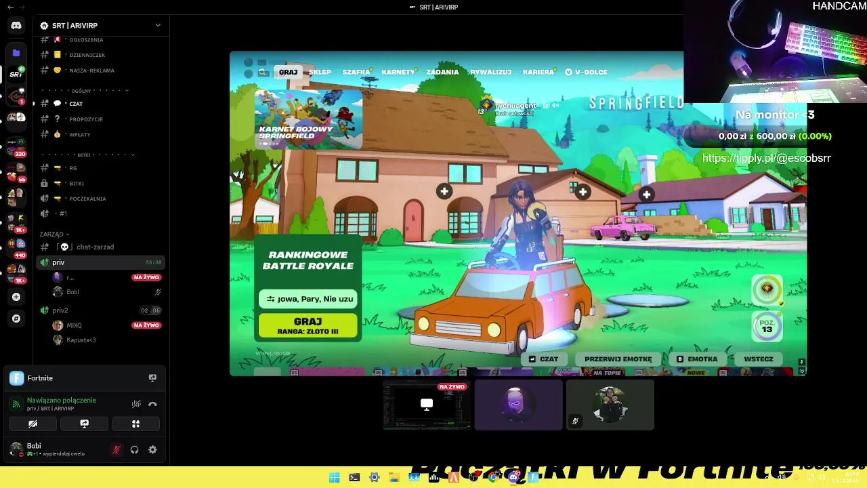
Task: Select the purple avatar participant tile
Action: tap(518, 405)
